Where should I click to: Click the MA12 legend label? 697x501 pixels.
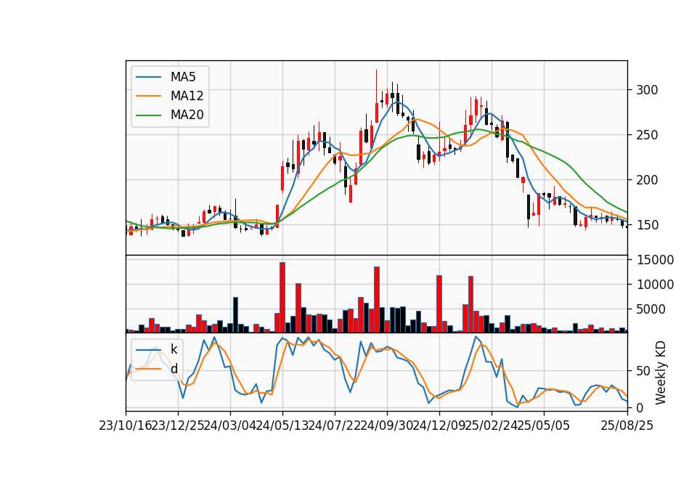pos(187,96)
